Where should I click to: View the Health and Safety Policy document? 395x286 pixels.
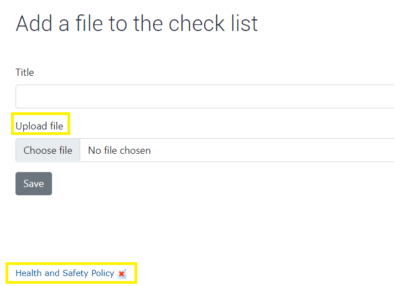tap(65, 273)
